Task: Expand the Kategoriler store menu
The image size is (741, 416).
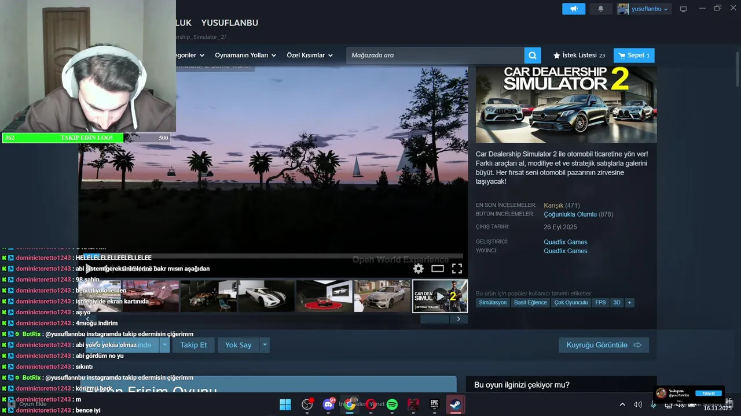Action: coord(190,55)
